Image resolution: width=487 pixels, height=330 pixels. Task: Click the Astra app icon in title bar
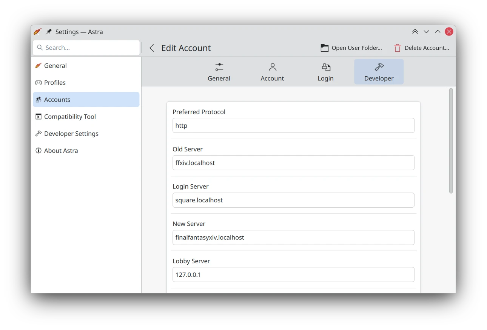[37, 32]
